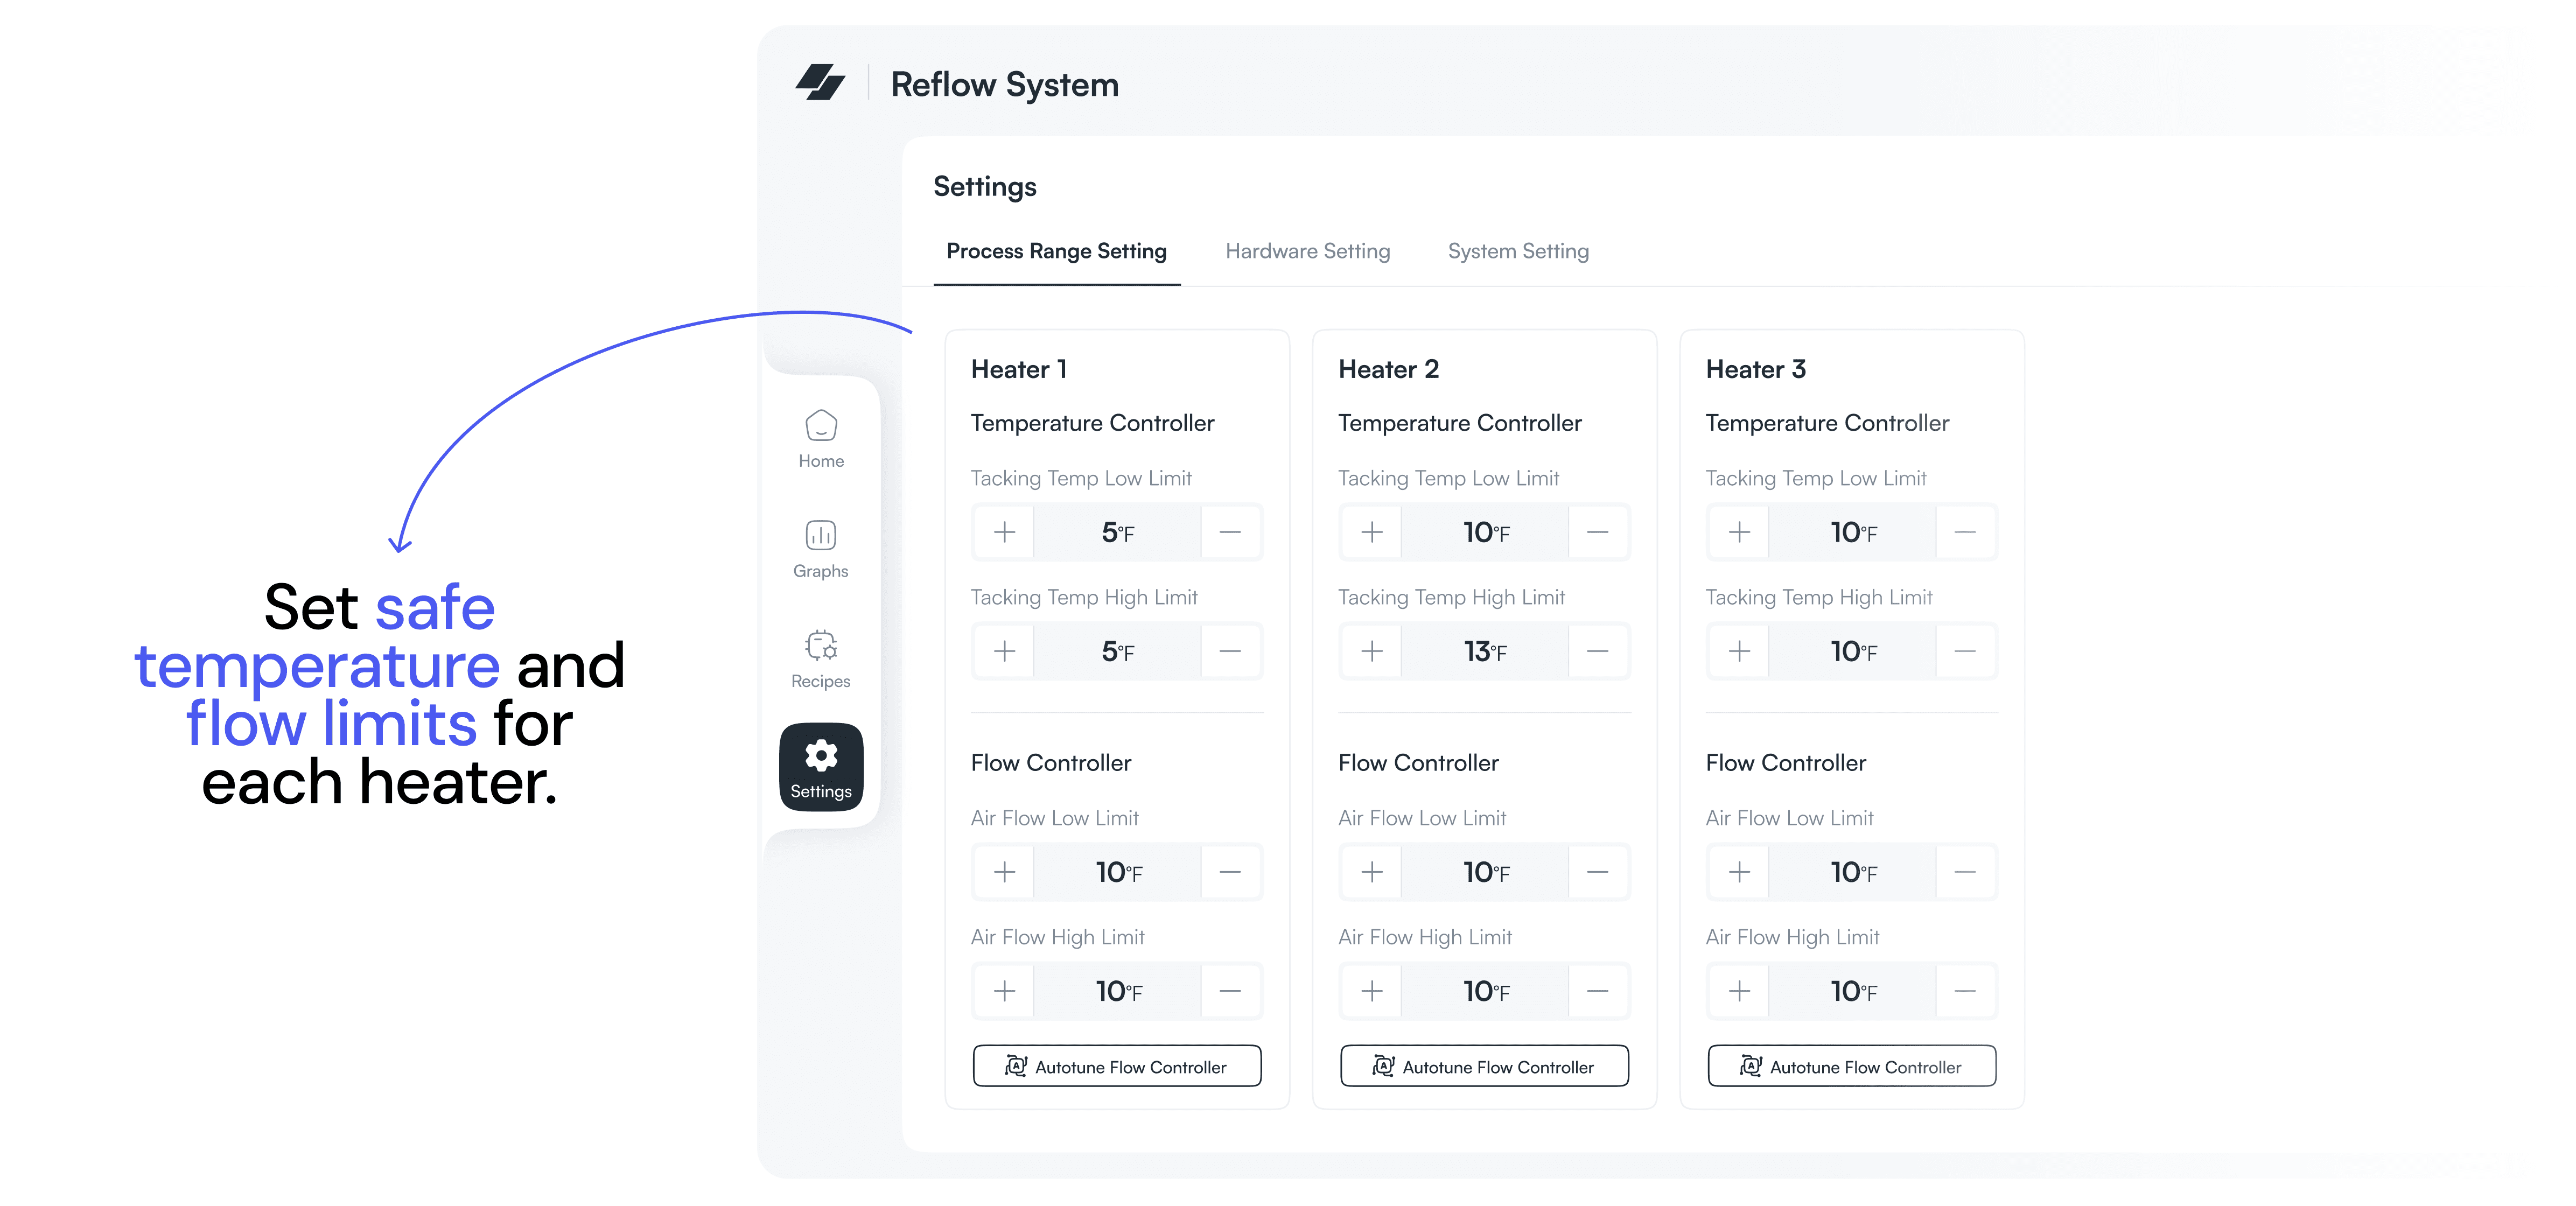Screen dimensions: 2576x1206
Task: Click the Settings page heading
Action: pos(984,187)
